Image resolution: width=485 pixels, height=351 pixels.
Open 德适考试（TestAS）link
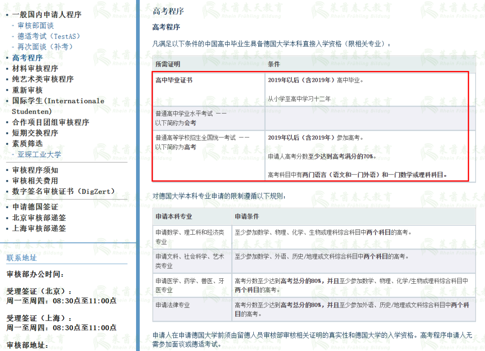48,36
